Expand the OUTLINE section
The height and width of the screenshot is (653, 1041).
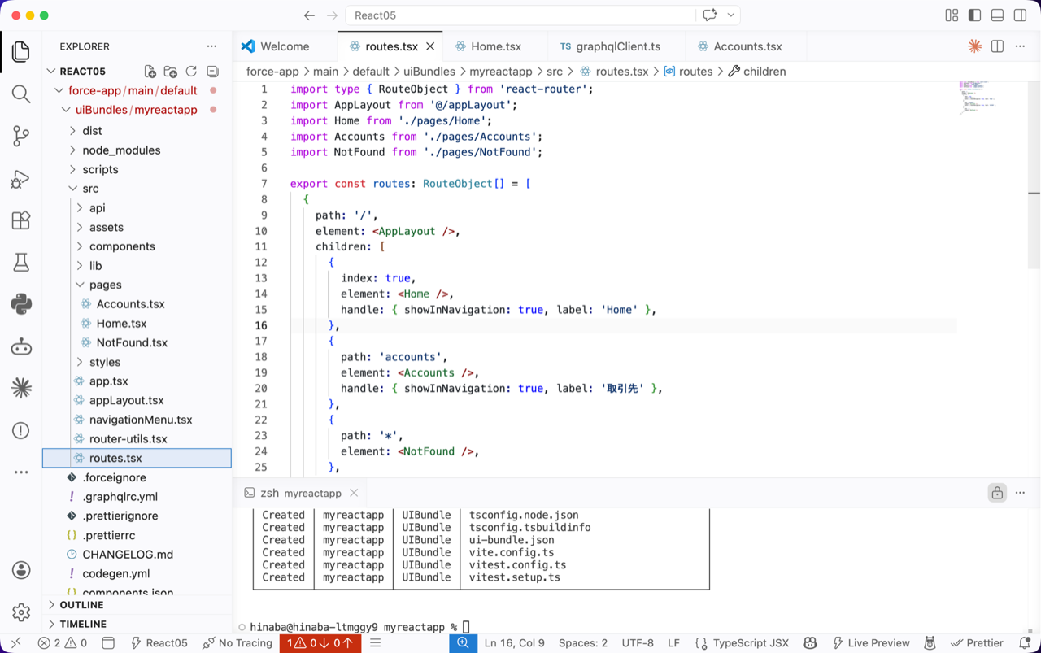[81, 605]
